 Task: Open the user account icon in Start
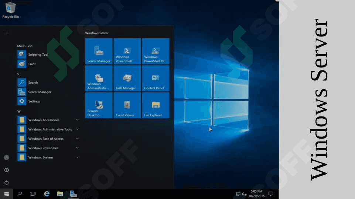click(7, 157)
